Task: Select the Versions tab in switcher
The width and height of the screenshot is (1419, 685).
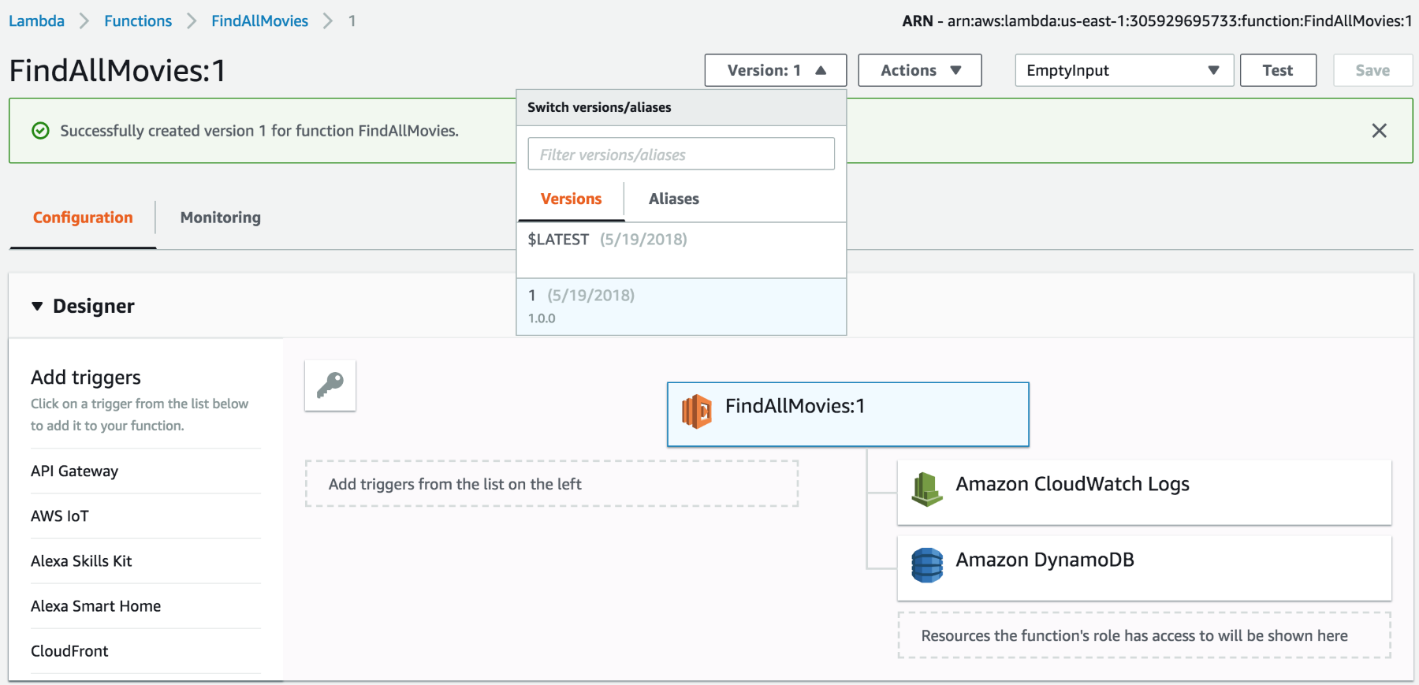Action: 571,199
